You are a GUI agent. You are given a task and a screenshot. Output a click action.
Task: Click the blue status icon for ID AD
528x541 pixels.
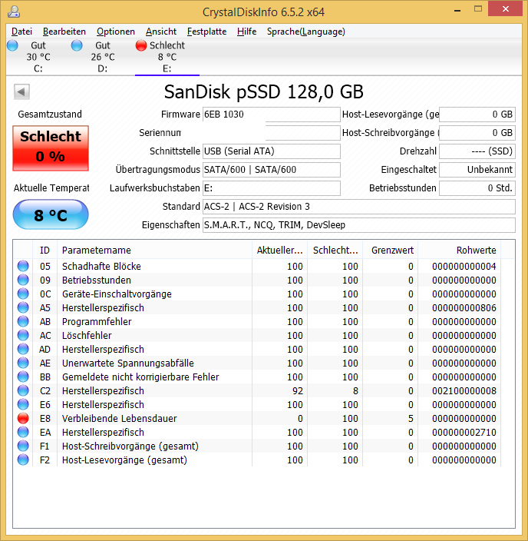point(23,349)
